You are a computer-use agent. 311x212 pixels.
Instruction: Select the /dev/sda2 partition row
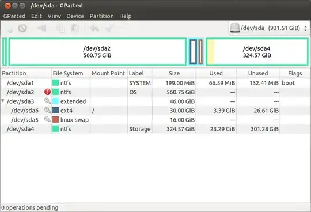pyautogui.click(x=155, y=92)
